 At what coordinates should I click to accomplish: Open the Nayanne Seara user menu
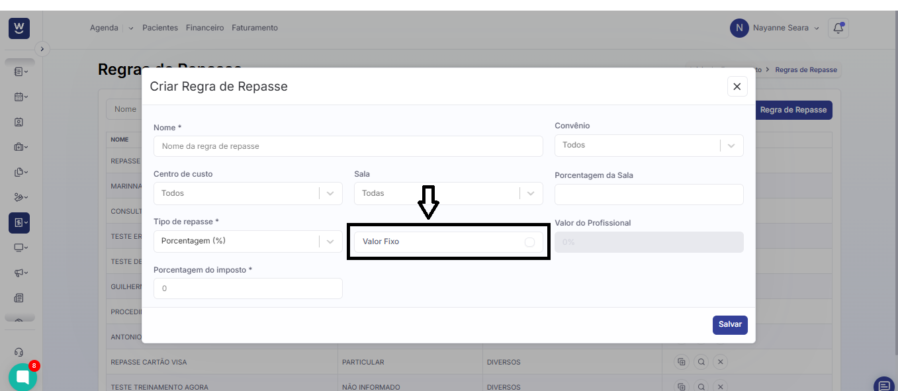pyautogui.click(x=786, y=28)
